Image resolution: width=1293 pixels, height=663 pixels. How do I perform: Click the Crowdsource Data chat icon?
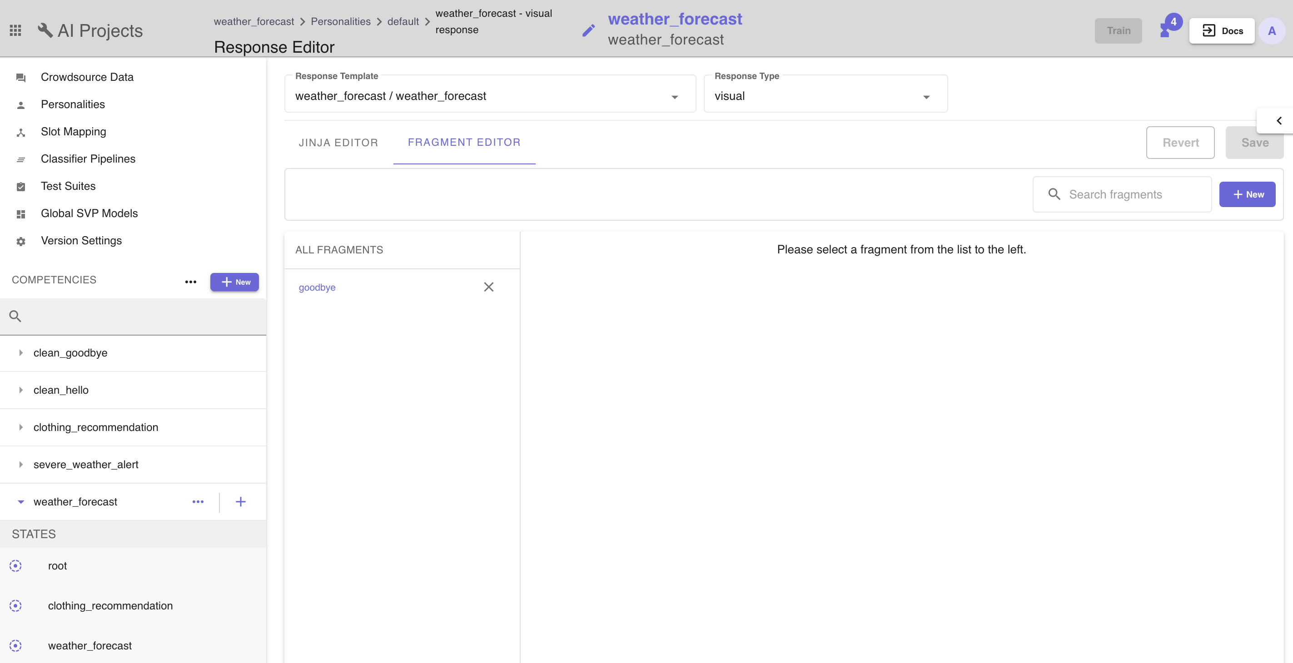point(20,78)
